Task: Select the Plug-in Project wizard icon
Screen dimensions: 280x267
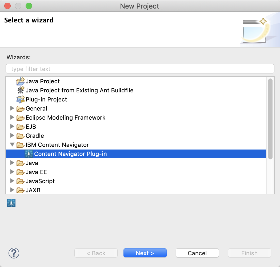Action: click(x=21, y=99)
